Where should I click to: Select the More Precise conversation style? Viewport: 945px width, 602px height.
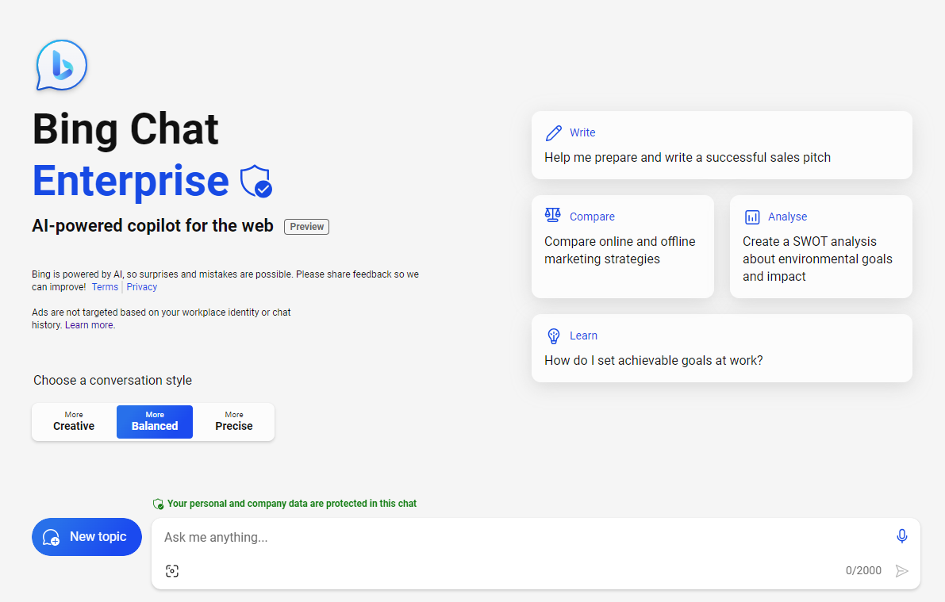(233, 420)
